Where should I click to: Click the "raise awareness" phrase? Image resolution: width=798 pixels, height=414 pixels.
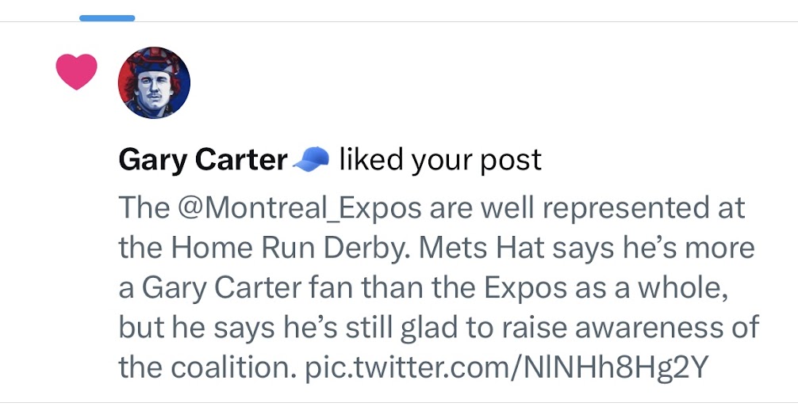point(603,327)
